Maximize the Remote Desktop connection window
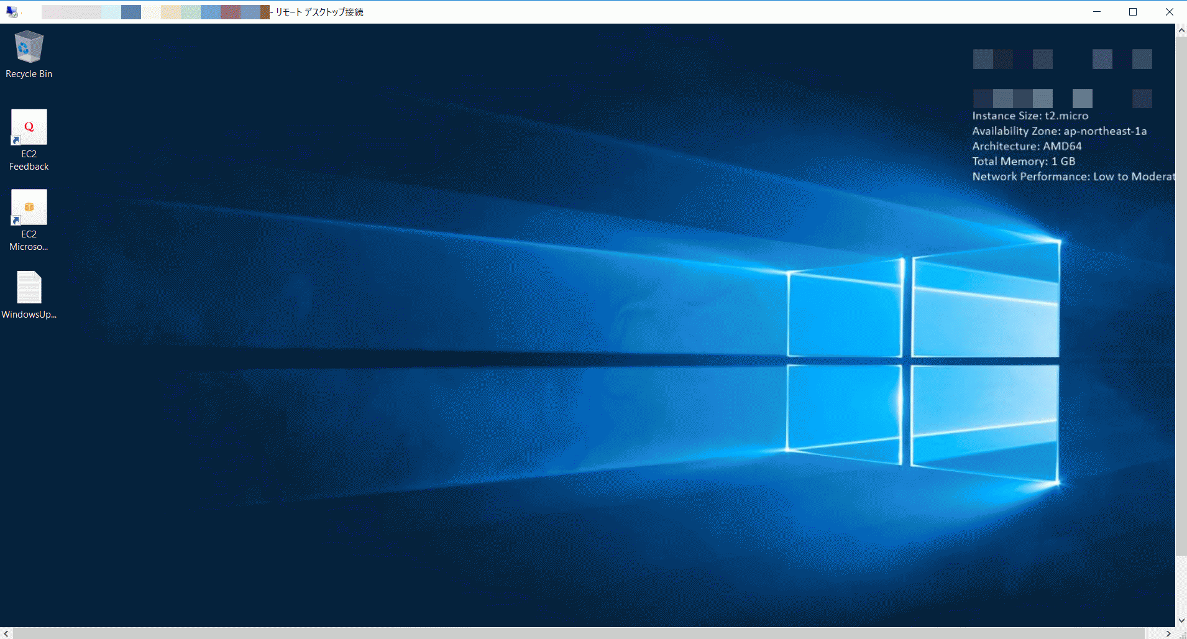1187x639 pixels. (1133, 12)
